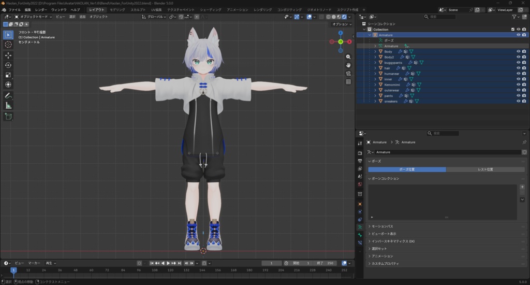530x285 pixels.
Task: Open the グローバル orientation dropdown
Action: pos(154,17)
